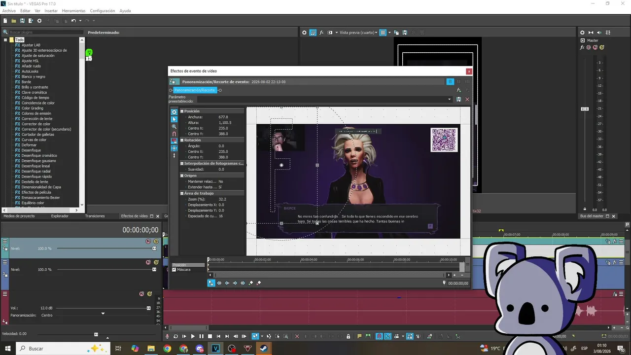Select Panoramización/Recorte effect chain button

click(195, 90)
